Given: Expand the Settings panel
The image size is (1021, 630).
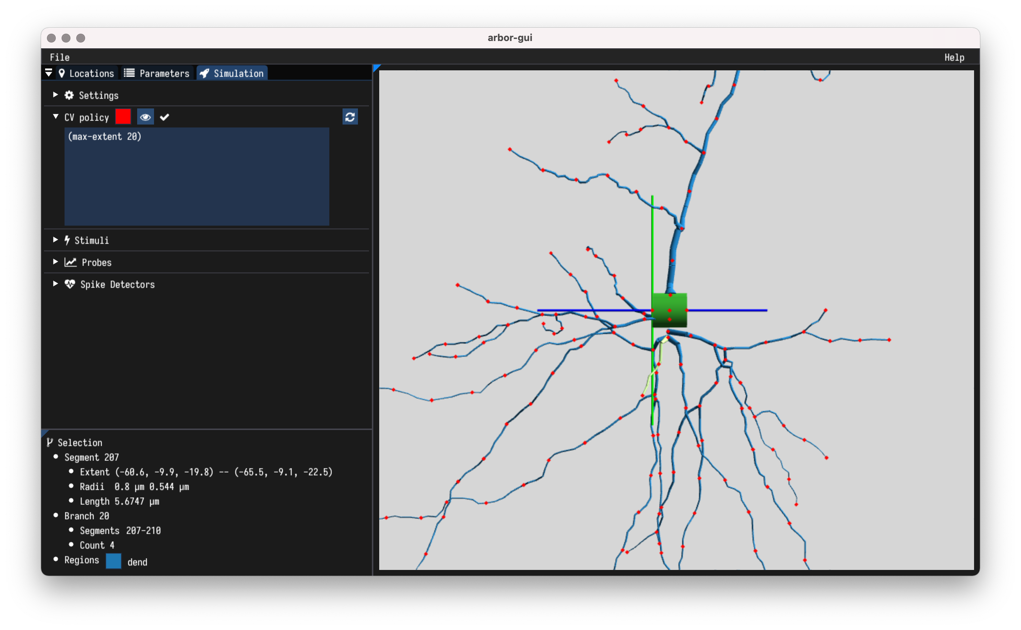Looking at the screenshot, I should pos(57,94).
